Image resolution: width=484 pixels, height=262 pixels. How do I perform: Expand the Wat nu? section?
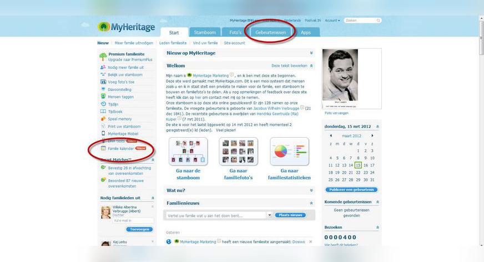coord(311,190)
